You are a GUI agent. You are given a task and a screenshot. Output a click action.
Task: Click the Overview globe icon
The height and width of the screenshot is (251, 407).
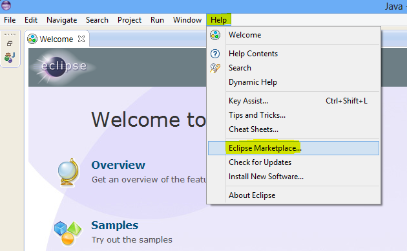click(68, 173)
